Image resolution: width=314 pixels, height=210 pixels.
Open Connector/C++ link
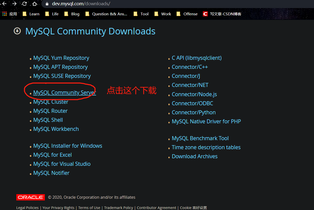pos(190,67)
